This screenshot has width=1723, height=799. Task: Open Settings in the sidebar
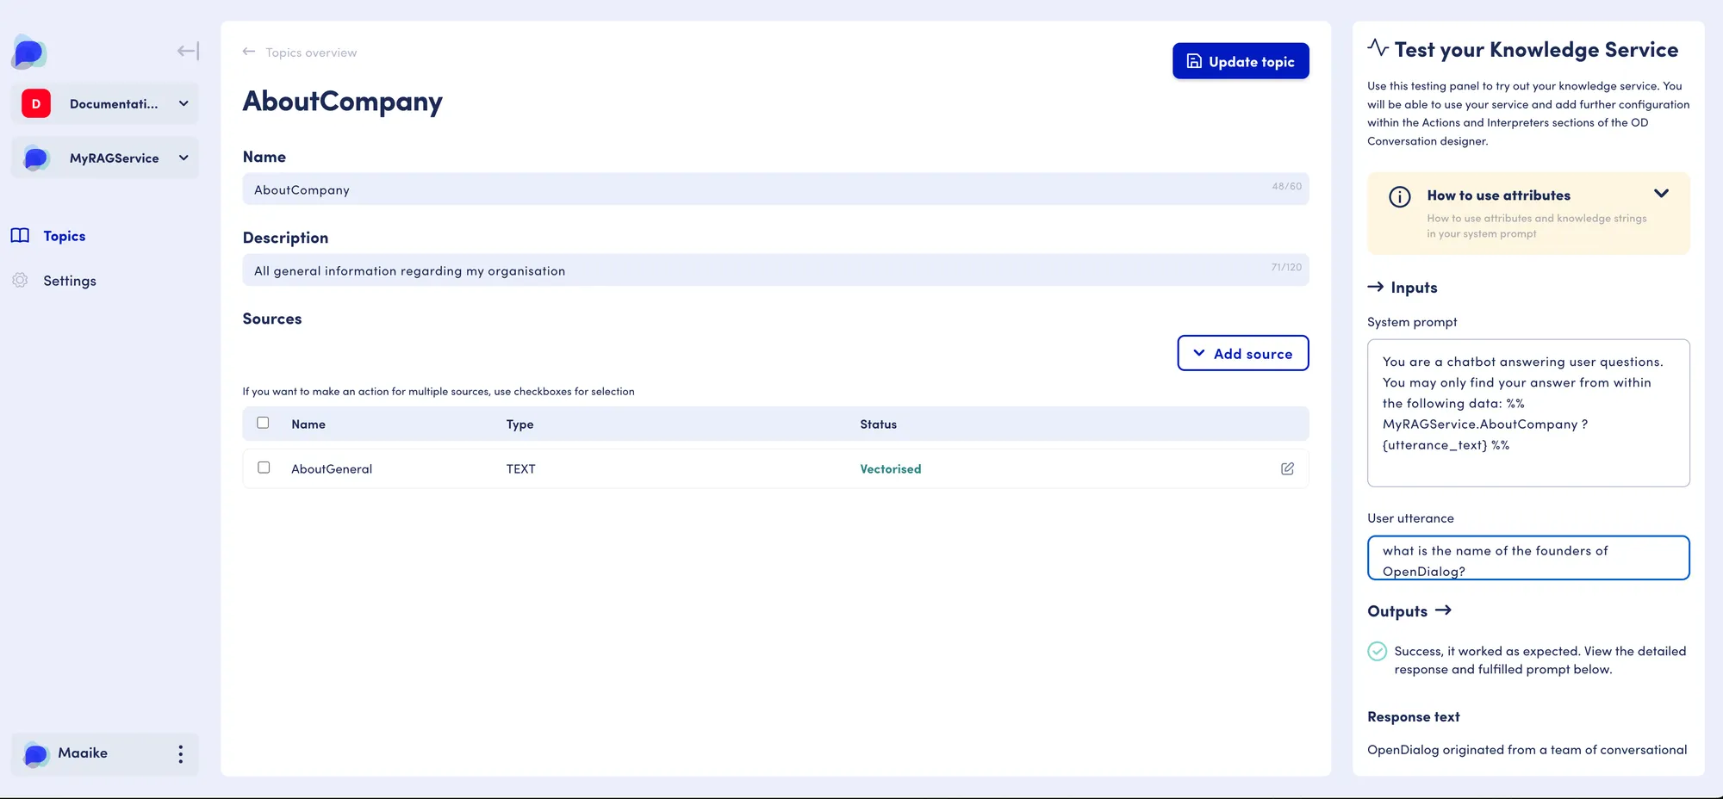(x=70, y=281)
